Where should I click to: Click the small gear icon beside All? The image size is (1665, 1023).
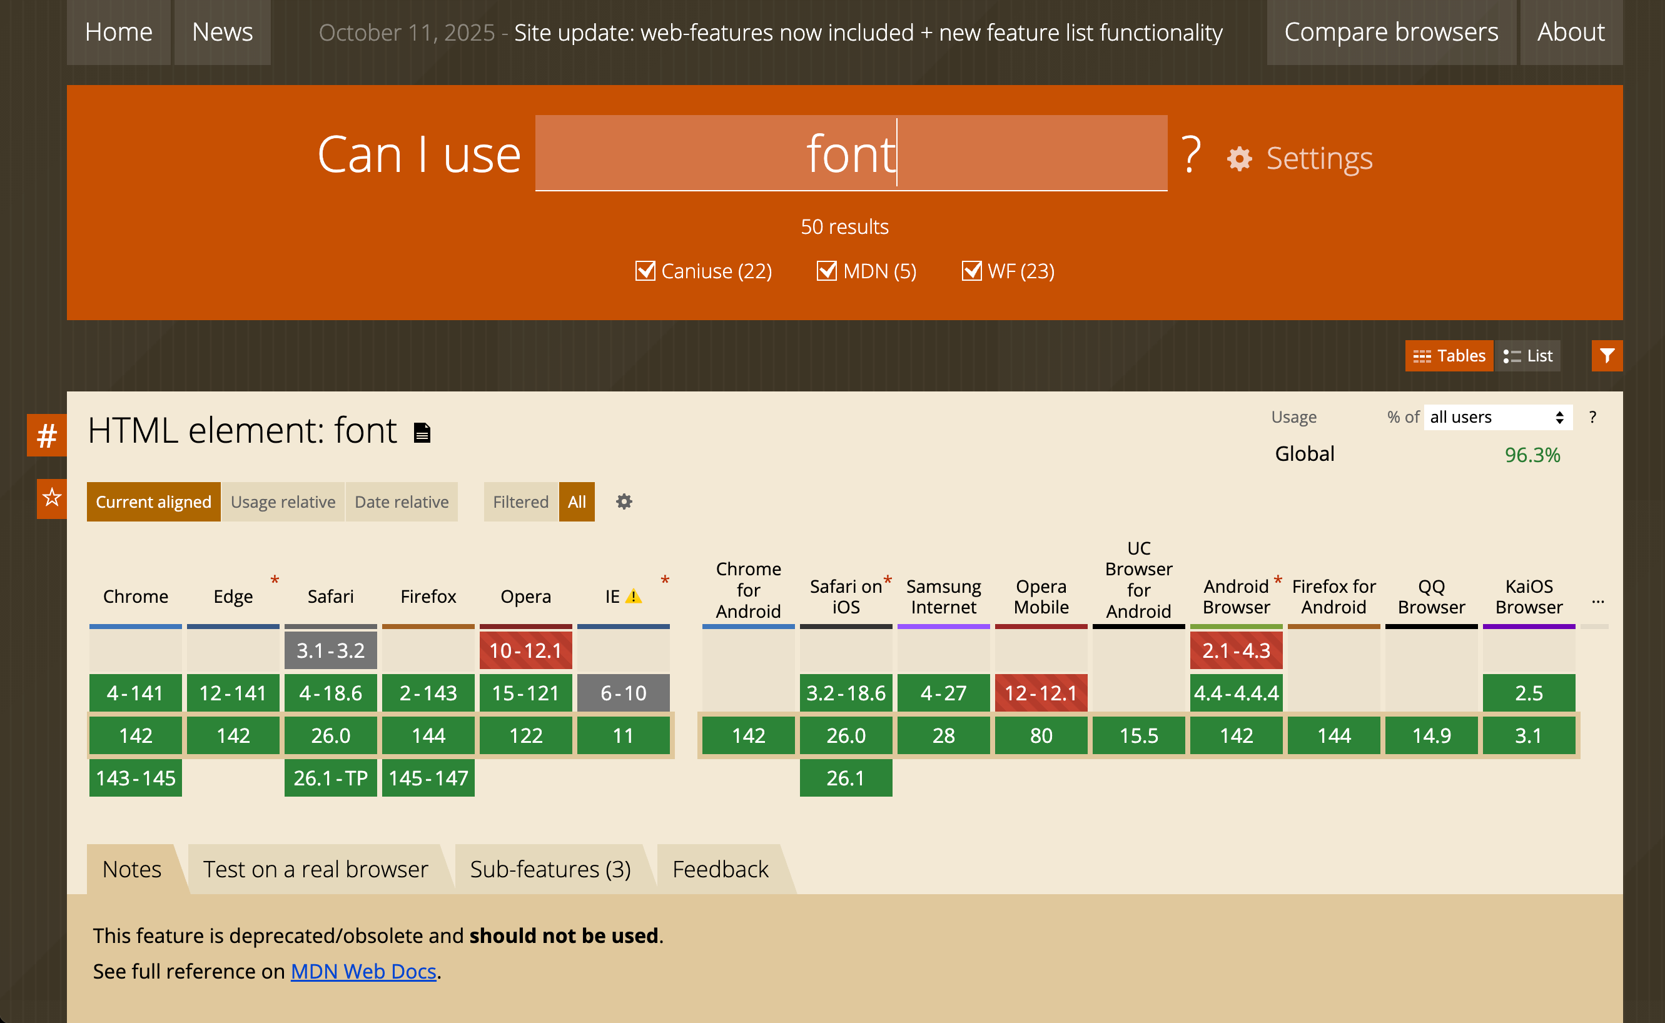(624, 501)
